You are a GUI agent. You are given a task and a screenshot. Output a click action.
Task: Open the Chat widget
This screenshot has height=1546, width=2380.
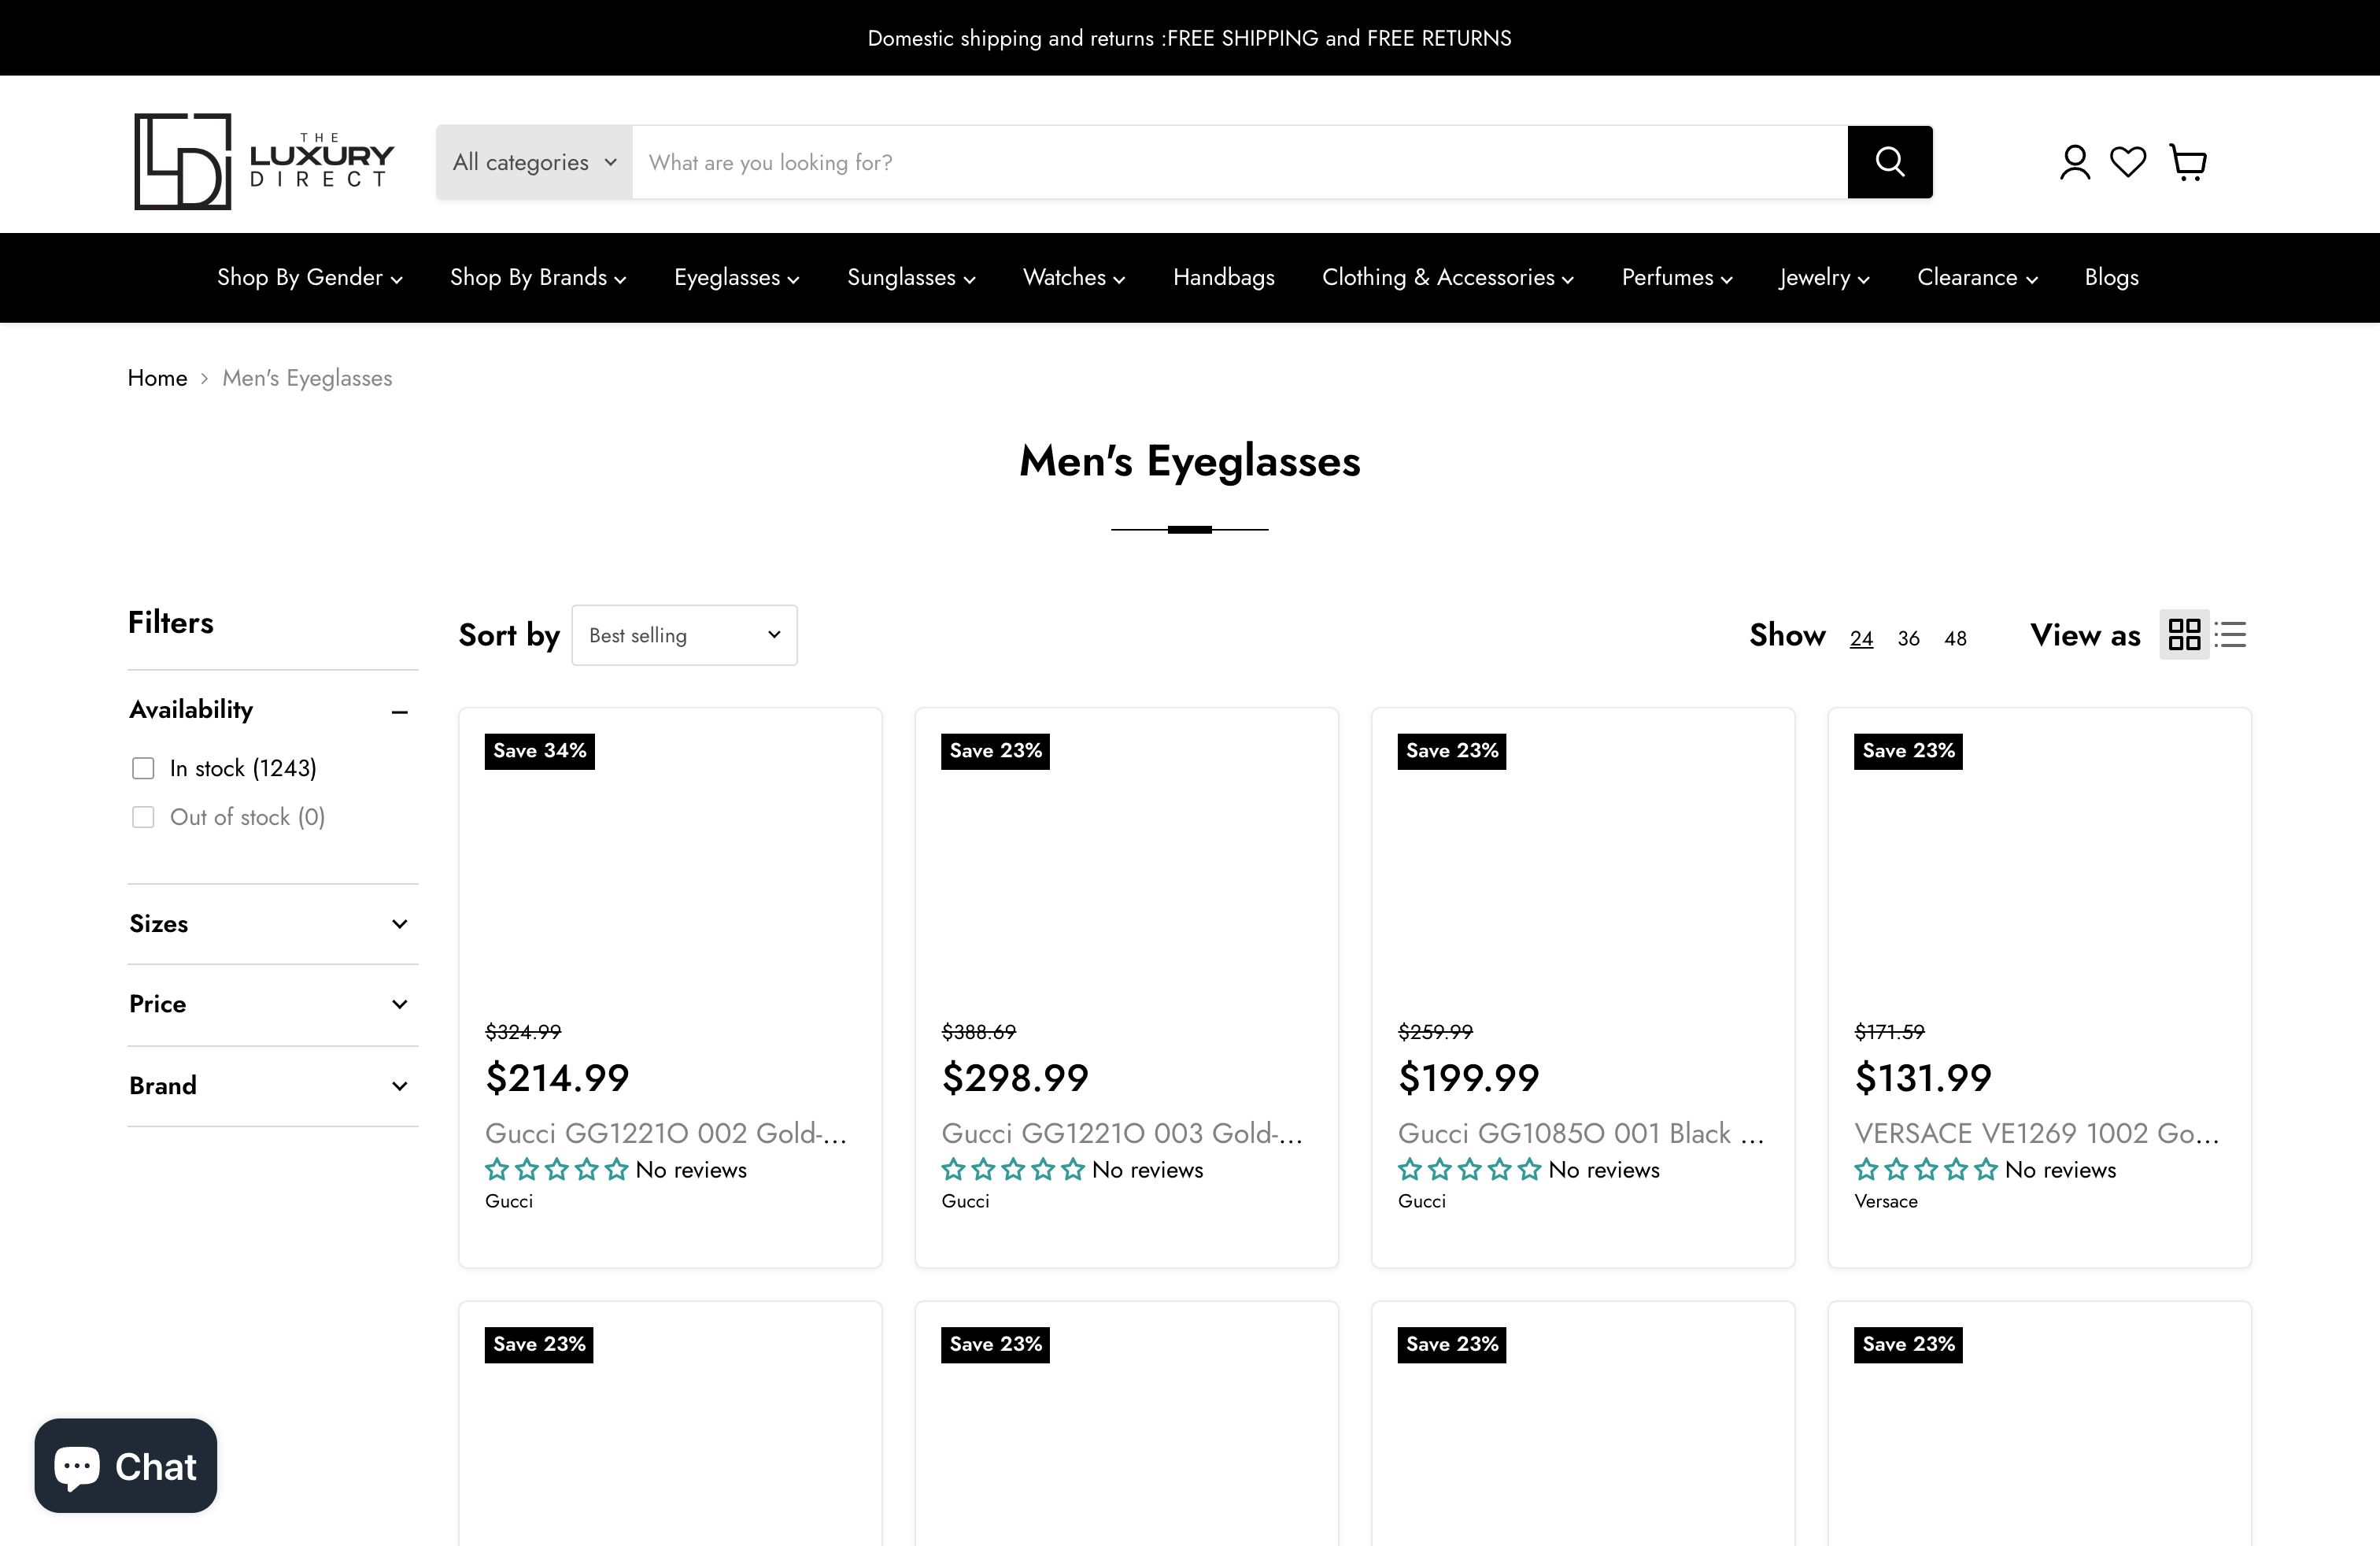(125, 1466)
